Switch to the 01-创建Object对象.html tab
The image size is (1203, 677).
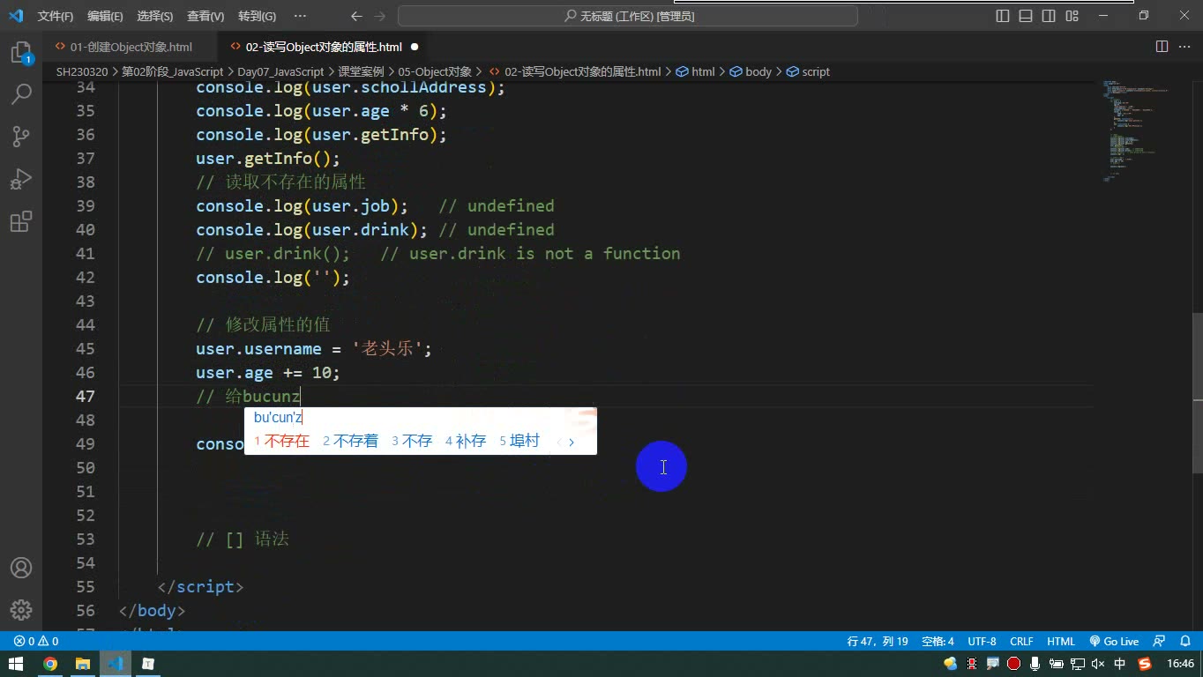[131, 47]
